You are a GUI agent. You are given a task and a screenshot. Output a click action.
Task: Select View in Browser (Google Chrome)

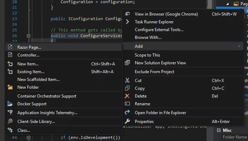click(183, 14)
